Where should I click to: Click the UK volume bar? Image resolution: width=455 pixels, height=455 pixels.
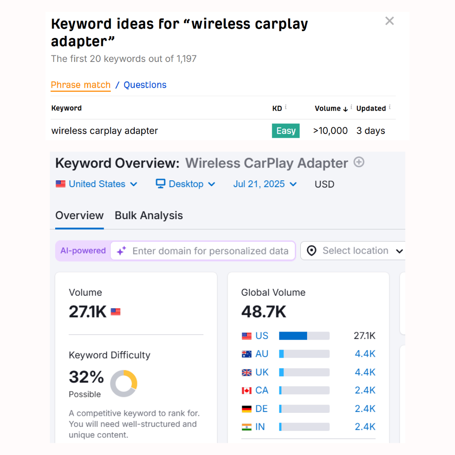pyautogui.click(x=305, y=372)
